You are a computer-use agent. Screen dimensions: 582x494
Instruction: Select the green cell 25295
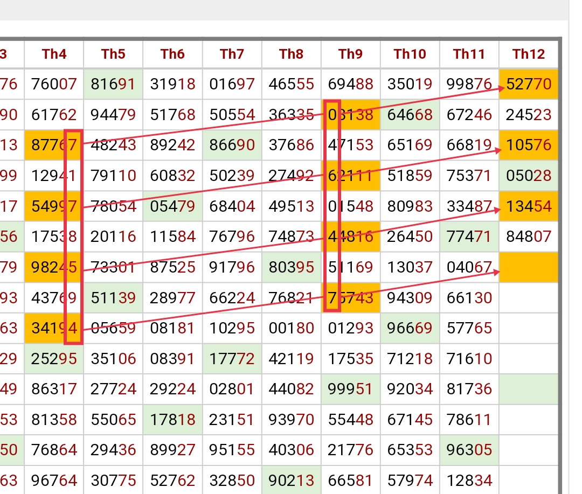click(x=54, y=359)
